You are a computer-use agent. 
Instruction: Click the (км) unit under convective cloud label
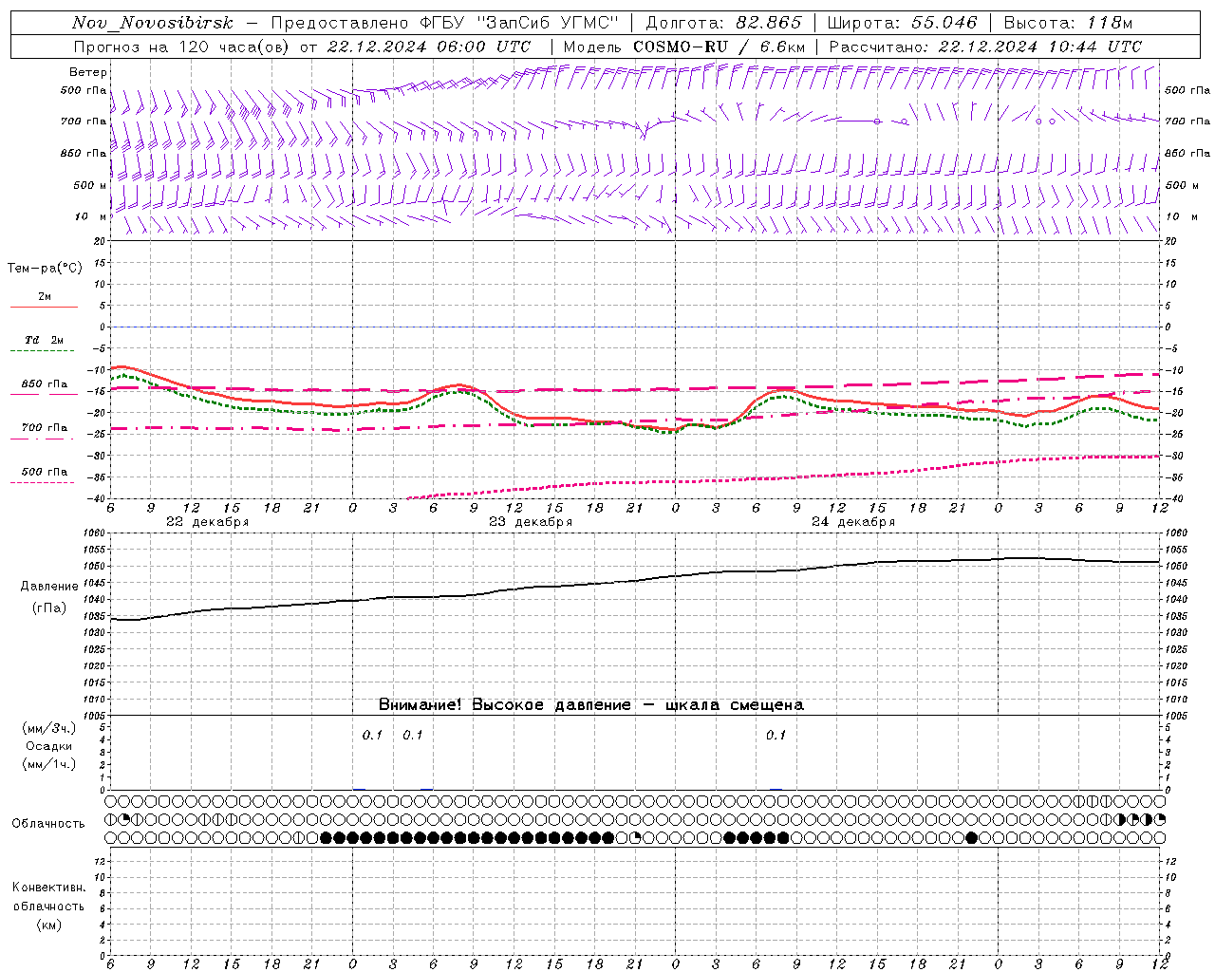click(49, 925)
